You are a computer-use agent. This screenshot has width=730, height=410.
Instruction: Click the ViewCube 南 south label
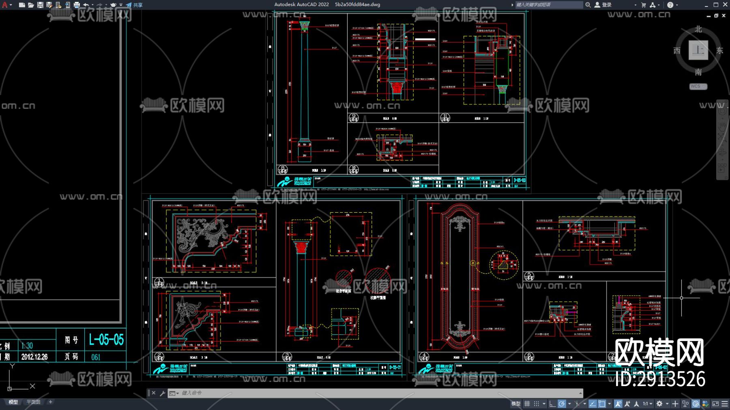tap(698, 72)
